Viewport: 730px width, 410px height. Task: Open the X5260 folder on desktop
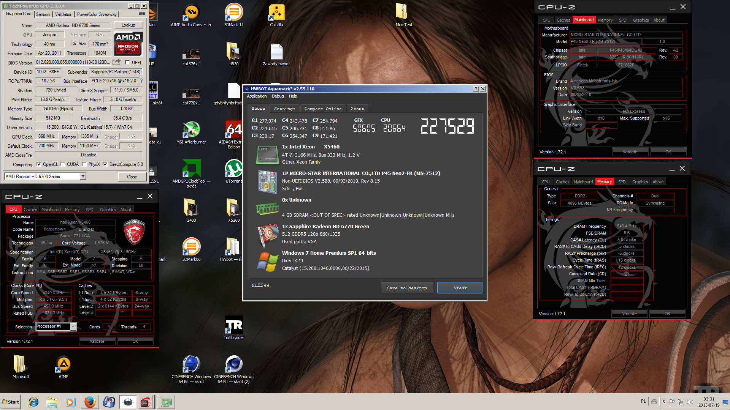click(x=234, y=210)
